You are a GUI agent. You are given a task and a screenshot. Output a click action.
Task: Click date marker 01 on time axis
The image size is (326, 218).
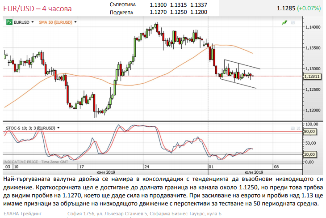(211, 167)
